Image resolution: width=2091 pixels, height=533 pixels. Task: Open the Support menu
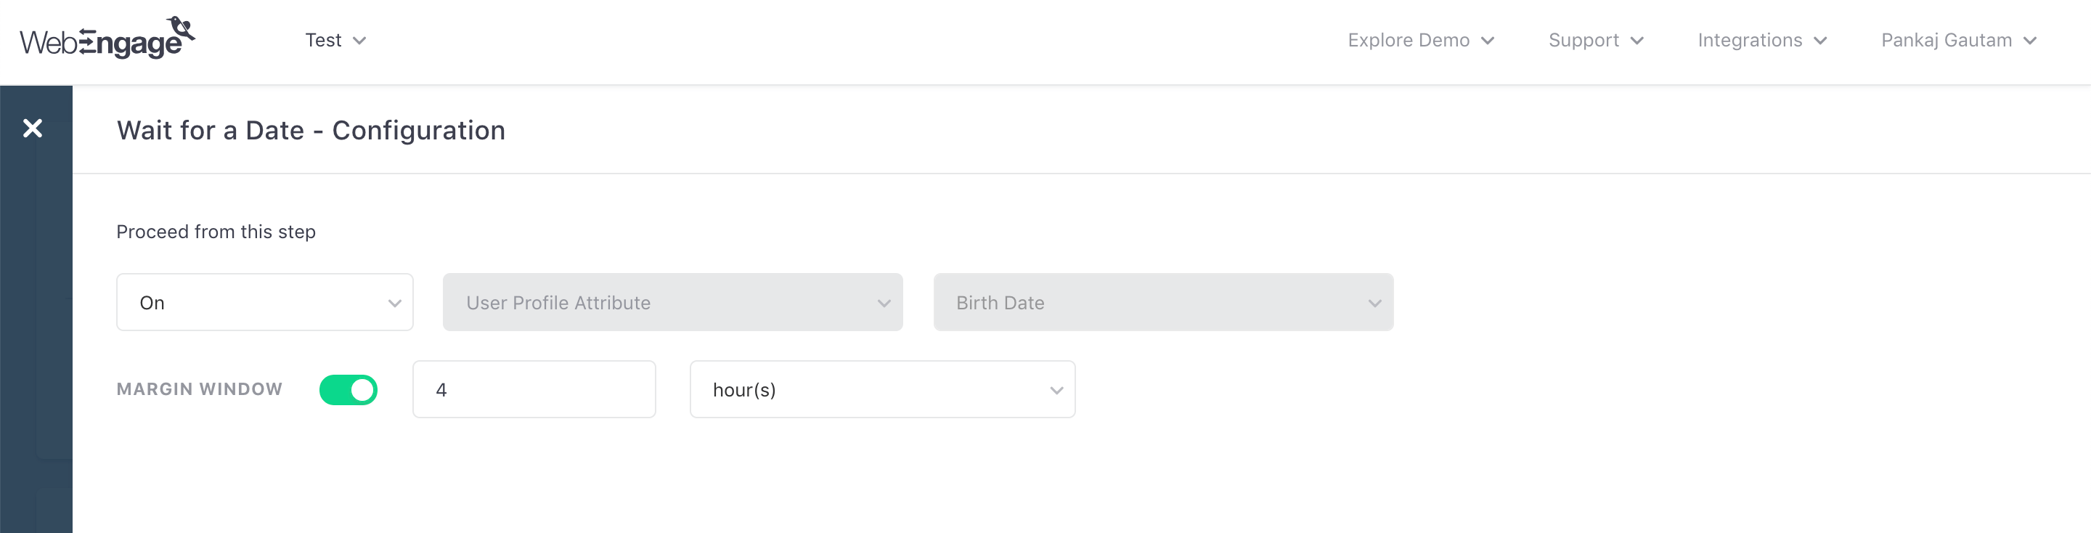[1583, 41]
